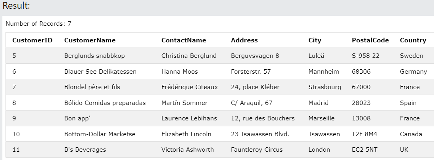Viewport: 434px width, 160px height.
Task: Select contact Victoria Ashworth
Action: click(188, 150)
